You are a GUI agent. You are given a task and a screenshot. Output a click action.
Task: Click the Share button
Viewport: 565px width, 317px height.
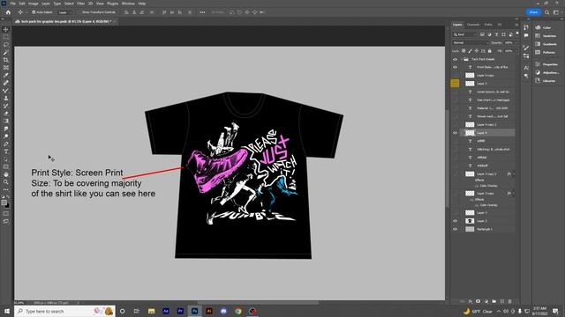tap(533, 12)
